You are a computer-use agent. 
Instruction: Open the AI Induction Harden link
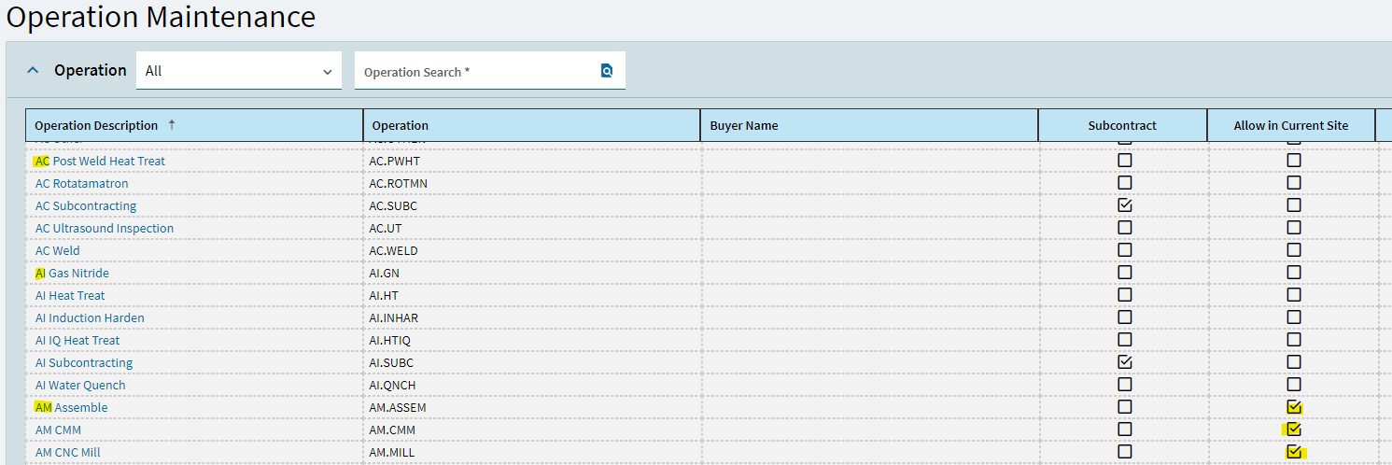(90, 317)
